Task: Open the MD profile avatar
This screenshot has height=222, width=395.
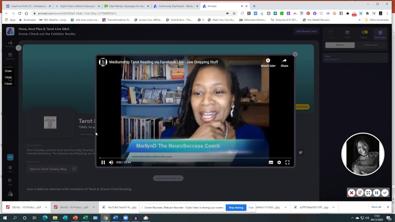Action: tap(10, 157)
